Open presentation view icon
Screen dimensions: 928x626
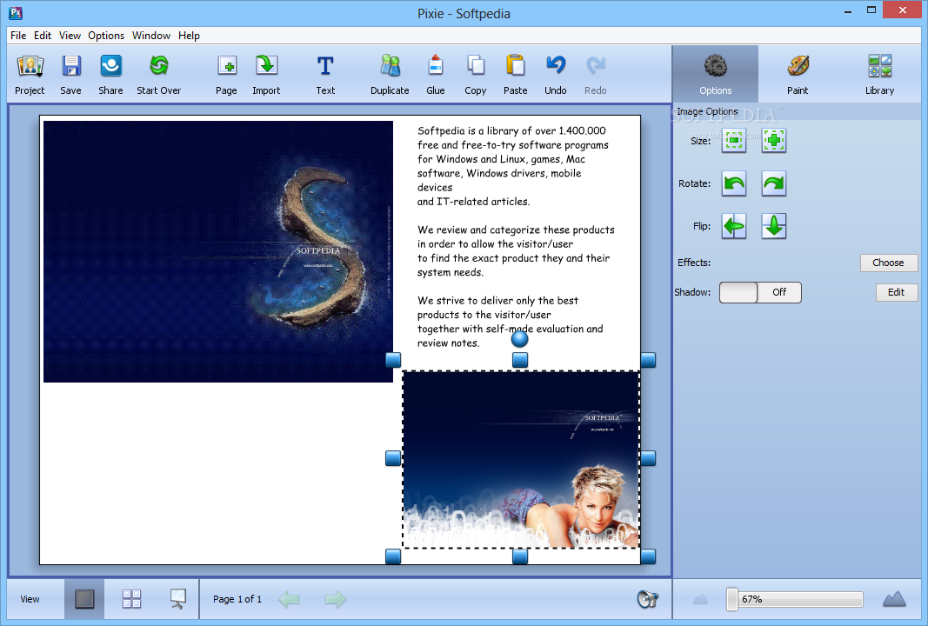click(x=177, y=599)
